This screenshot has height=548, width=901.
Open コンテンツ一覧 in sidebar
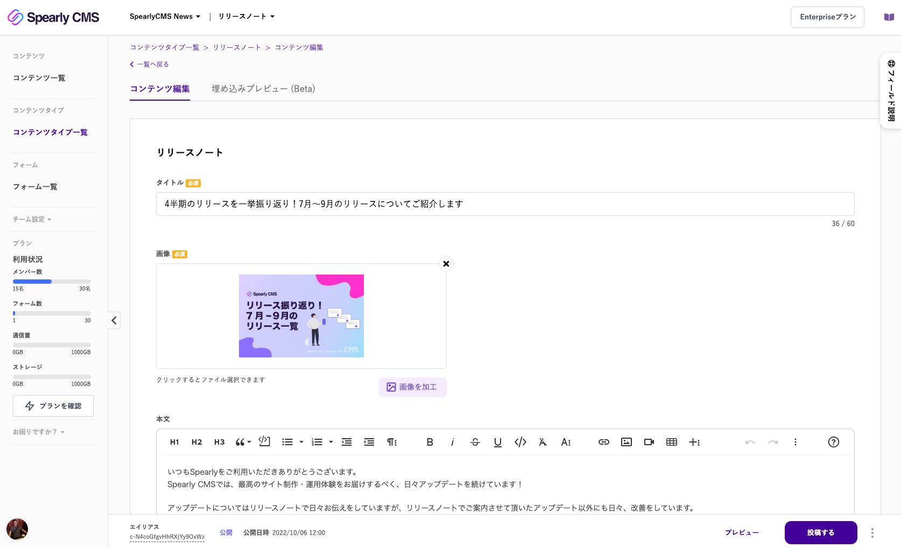(x=39, y=78)
